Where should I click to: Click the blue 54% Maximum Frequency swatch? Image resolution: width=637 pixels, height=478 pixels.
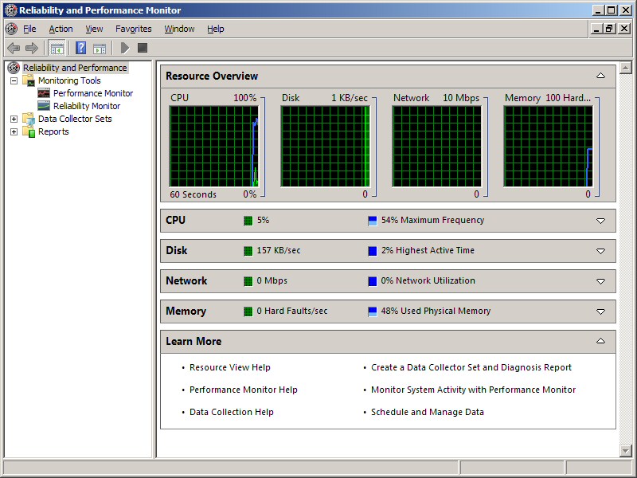click(372, 221)
